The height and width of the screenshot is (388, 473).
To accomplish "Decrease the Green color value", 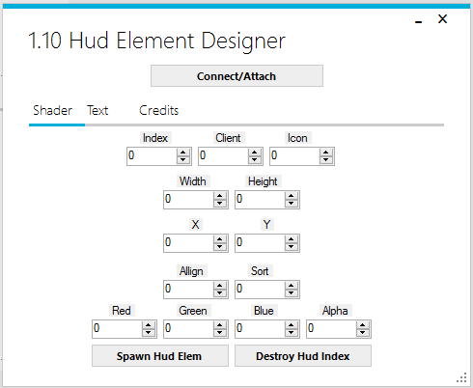I will 220,333.
